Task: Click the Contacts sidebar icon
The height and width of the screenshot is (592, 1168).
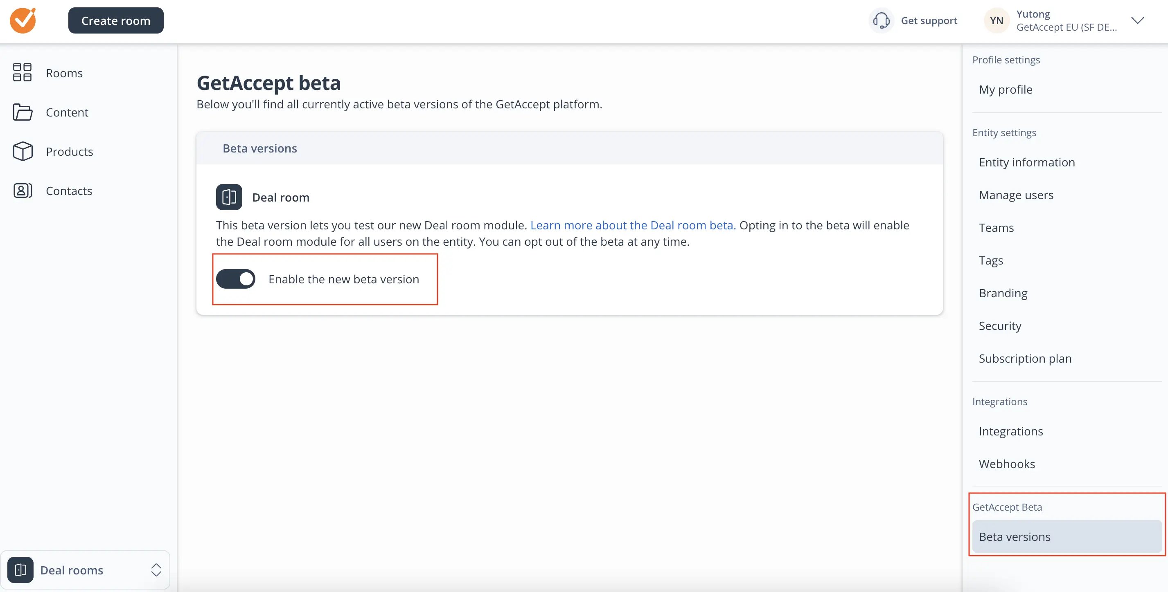Action: (22, 190)
